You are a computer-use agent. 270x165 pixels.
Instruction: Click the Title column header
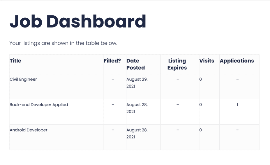pyautogui.click(x=15, y=61)
